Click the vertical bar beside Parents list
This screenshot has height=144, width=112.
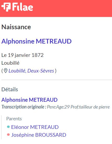coord(2,128)
